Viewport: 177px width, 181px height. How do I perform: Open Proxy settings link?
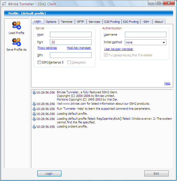point(47,48)
